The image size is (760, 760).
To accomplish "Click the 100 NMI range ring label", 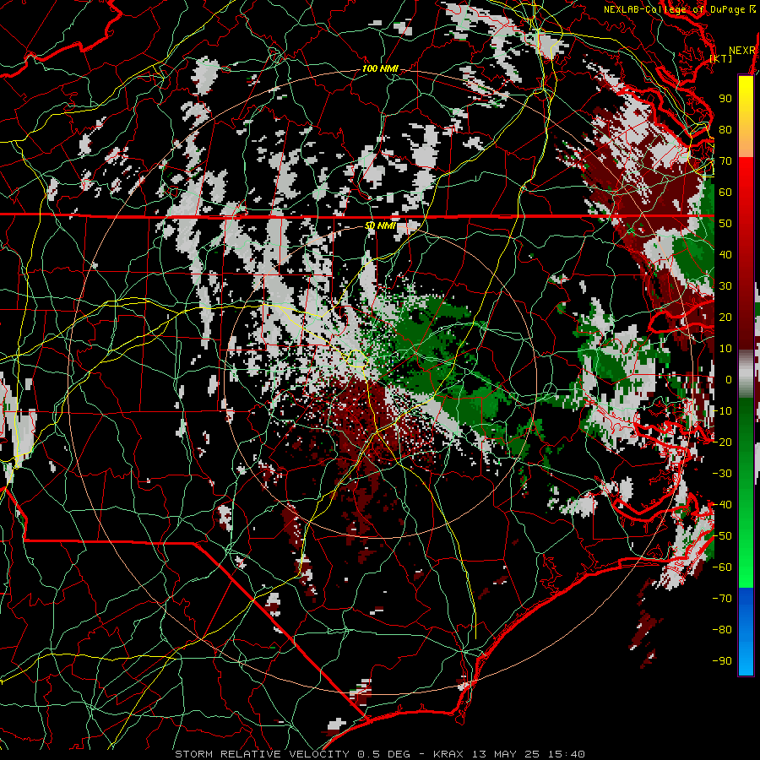I will point(380,69).
